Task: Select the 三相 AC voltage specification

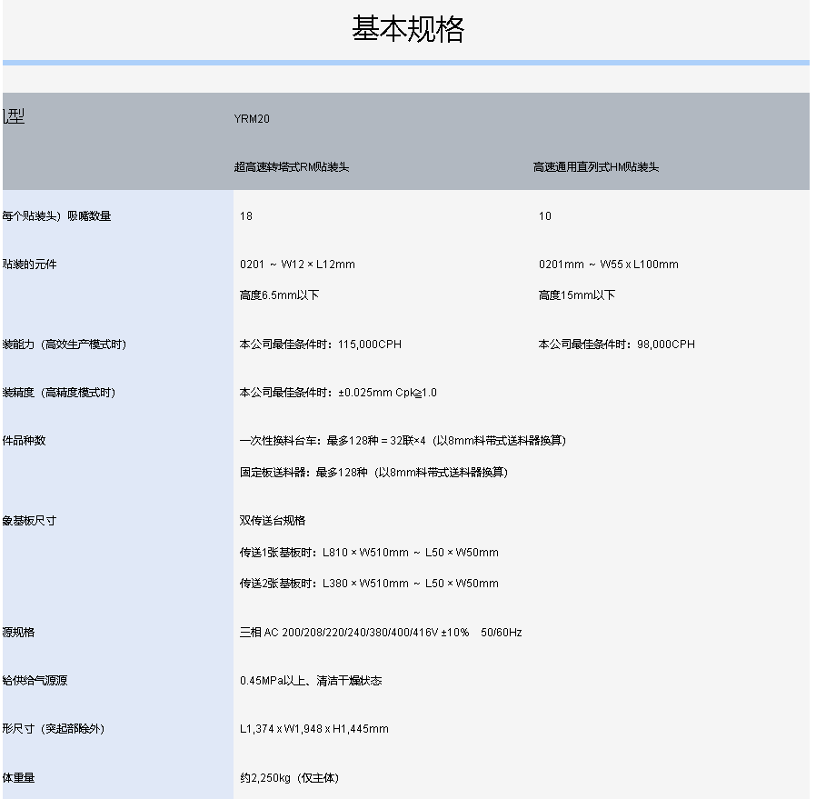Action: (381, 633)
